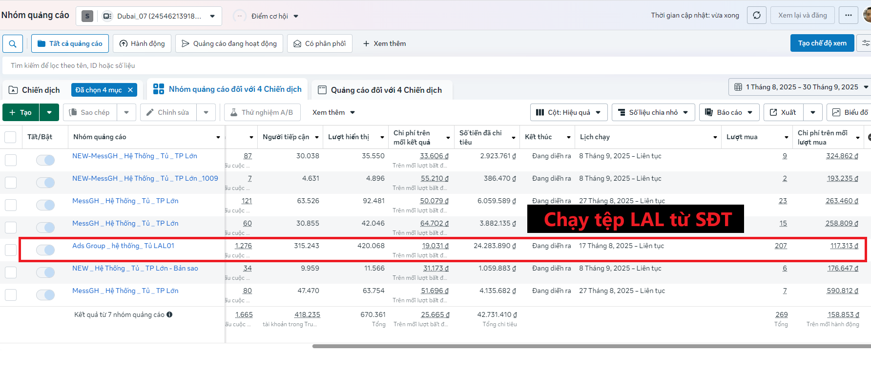This screenshot has width=871, height=377.
Task: Open the NEW _ Hệ Thống Tủ TP Lớn - Bản sao link
Action: (135, 268)
